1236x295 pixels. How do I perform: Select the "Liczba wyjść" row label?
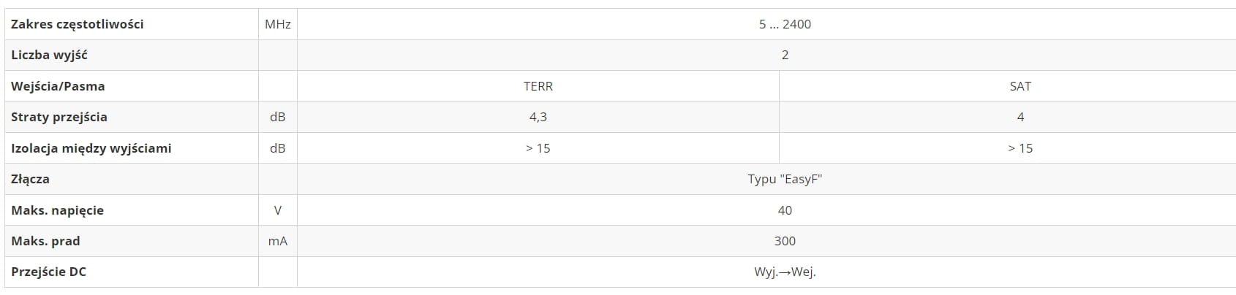49,55
